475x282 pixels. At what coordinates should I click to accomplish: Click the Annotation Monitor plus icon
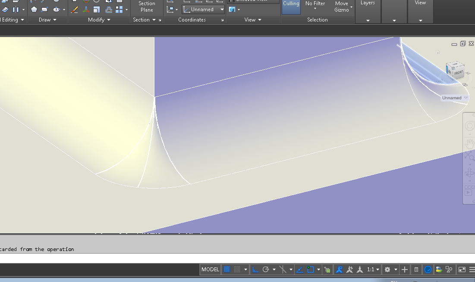(404, 270)
